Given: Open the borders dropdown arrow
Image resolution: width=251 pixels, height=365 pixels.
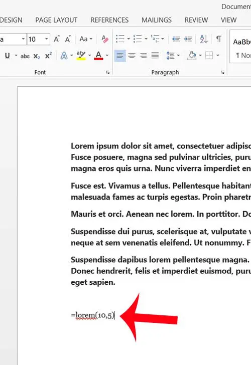Looking at the screenshot, I should tap(218, 56).
